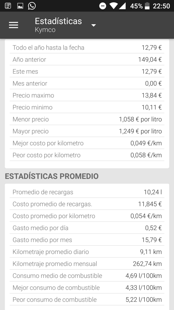The width and height of the screenshot is (174, 310).
Task: Tap the Wi-Fi signal icon
Action: [x=114, y=6]
